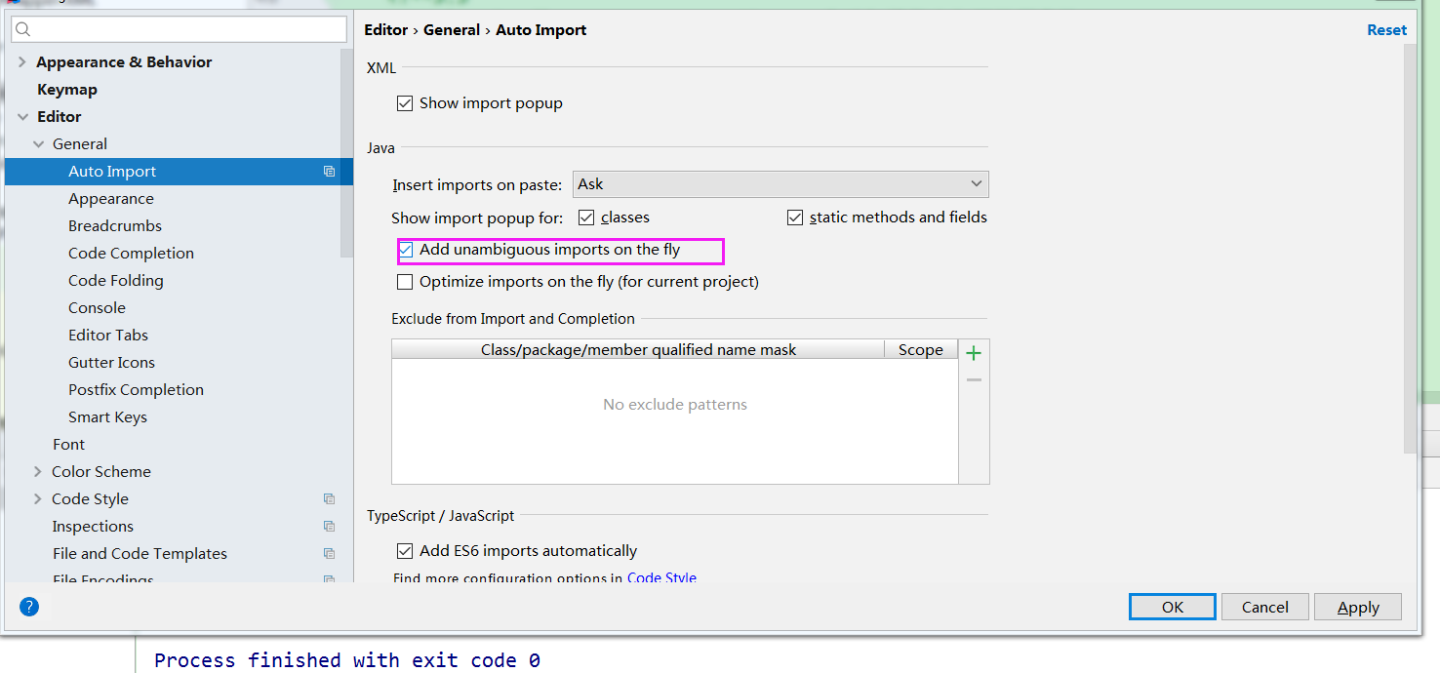The image size is (1440, 673).
Task: Toggle import popup for classes checkbox
Action: point(586,218)
